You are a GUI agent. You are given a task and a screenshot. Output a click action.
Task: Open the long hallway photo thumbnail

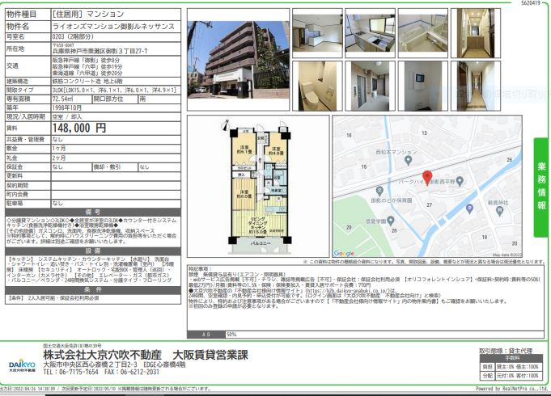(x=476, y=86)
